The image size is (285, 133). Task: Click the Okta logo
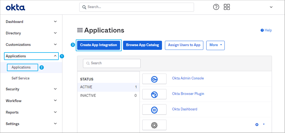[15, 8]
